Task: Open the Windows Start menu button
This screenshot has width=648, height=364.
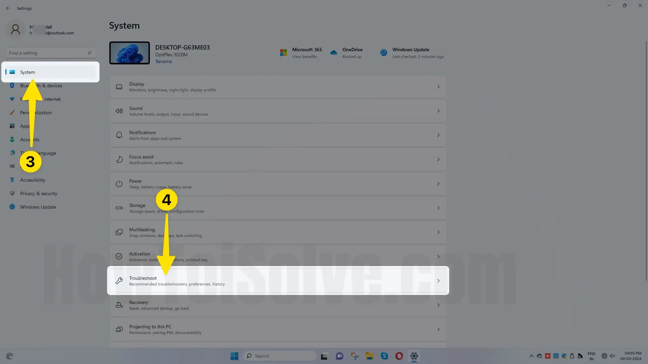Action: tap(234, 356)
